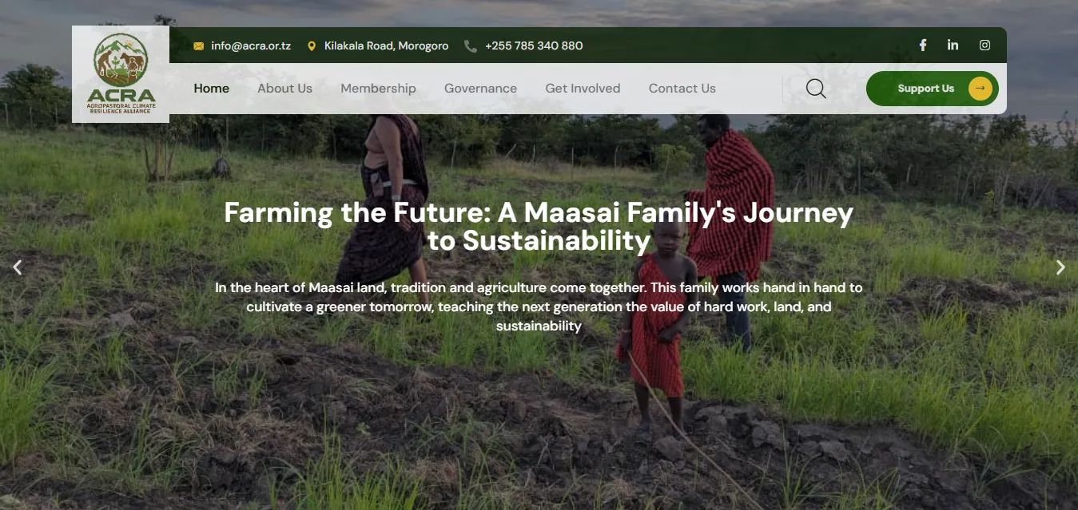This screenshot has width=1078, height=510.
Task: Open the Get Involved menu
Action: click(583, 89)
